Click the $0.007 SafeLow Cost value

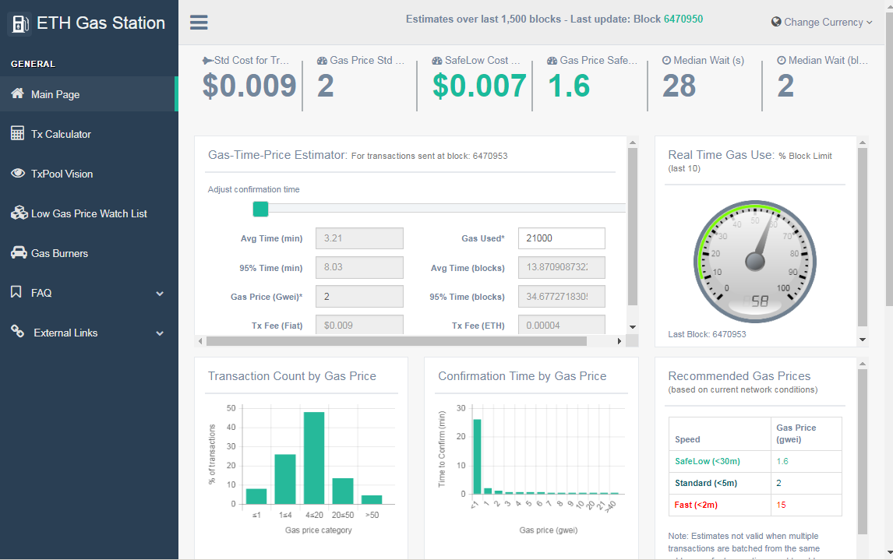tap(479, 86)
